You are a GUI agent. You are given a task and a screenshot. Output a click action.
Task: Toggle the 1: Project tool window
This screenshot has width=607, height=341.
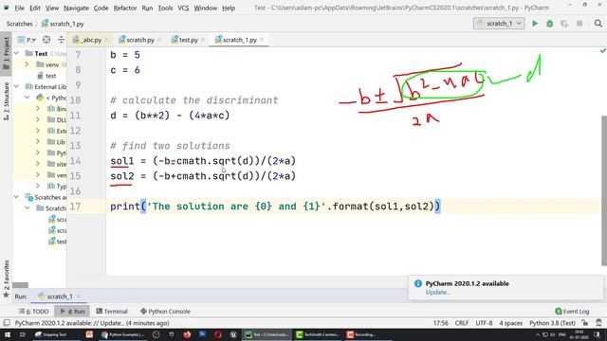click(x=7, y=54)
